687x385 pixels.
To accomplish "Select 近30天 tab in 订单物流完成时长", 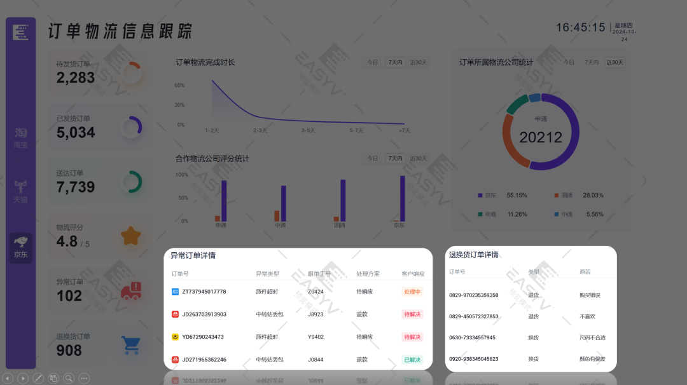I will tap(419, 62).
